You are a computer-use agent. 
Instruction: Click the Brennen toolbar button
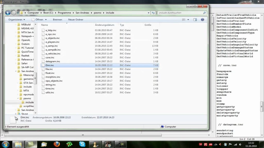tap(57, 20)
